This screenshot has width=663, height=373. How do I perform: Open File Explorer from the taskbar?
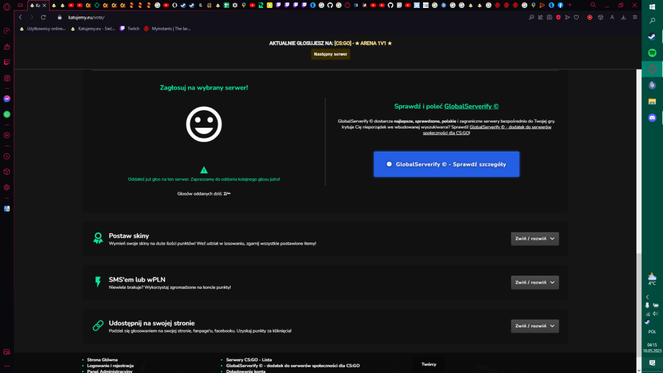coord(652,101)
